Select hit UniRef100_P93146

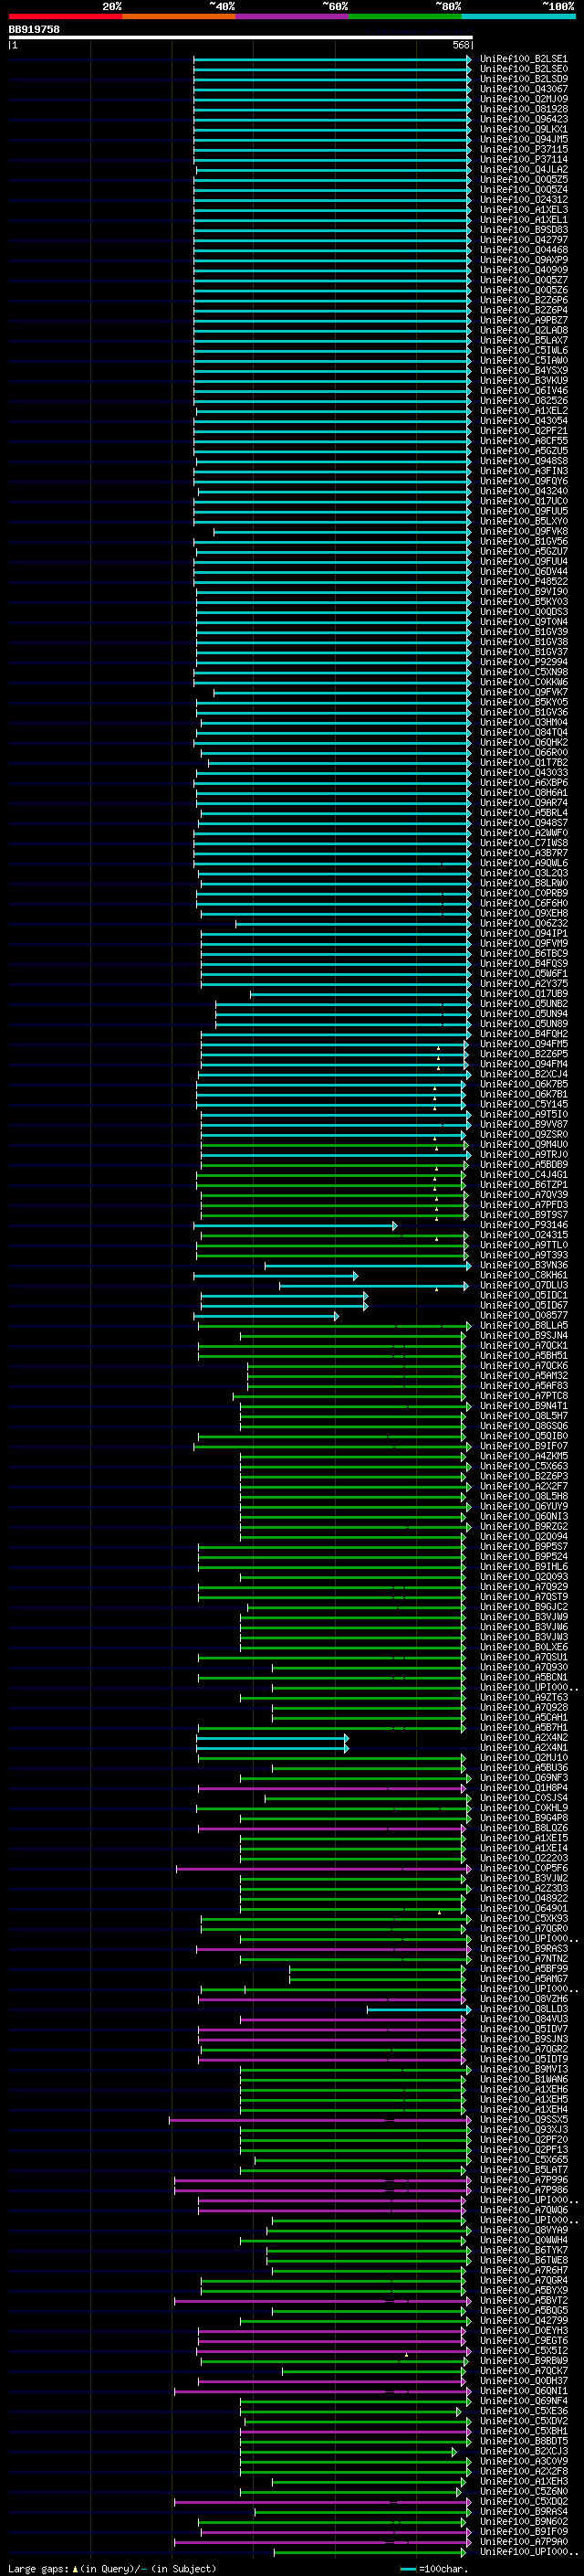point(523,1225)
